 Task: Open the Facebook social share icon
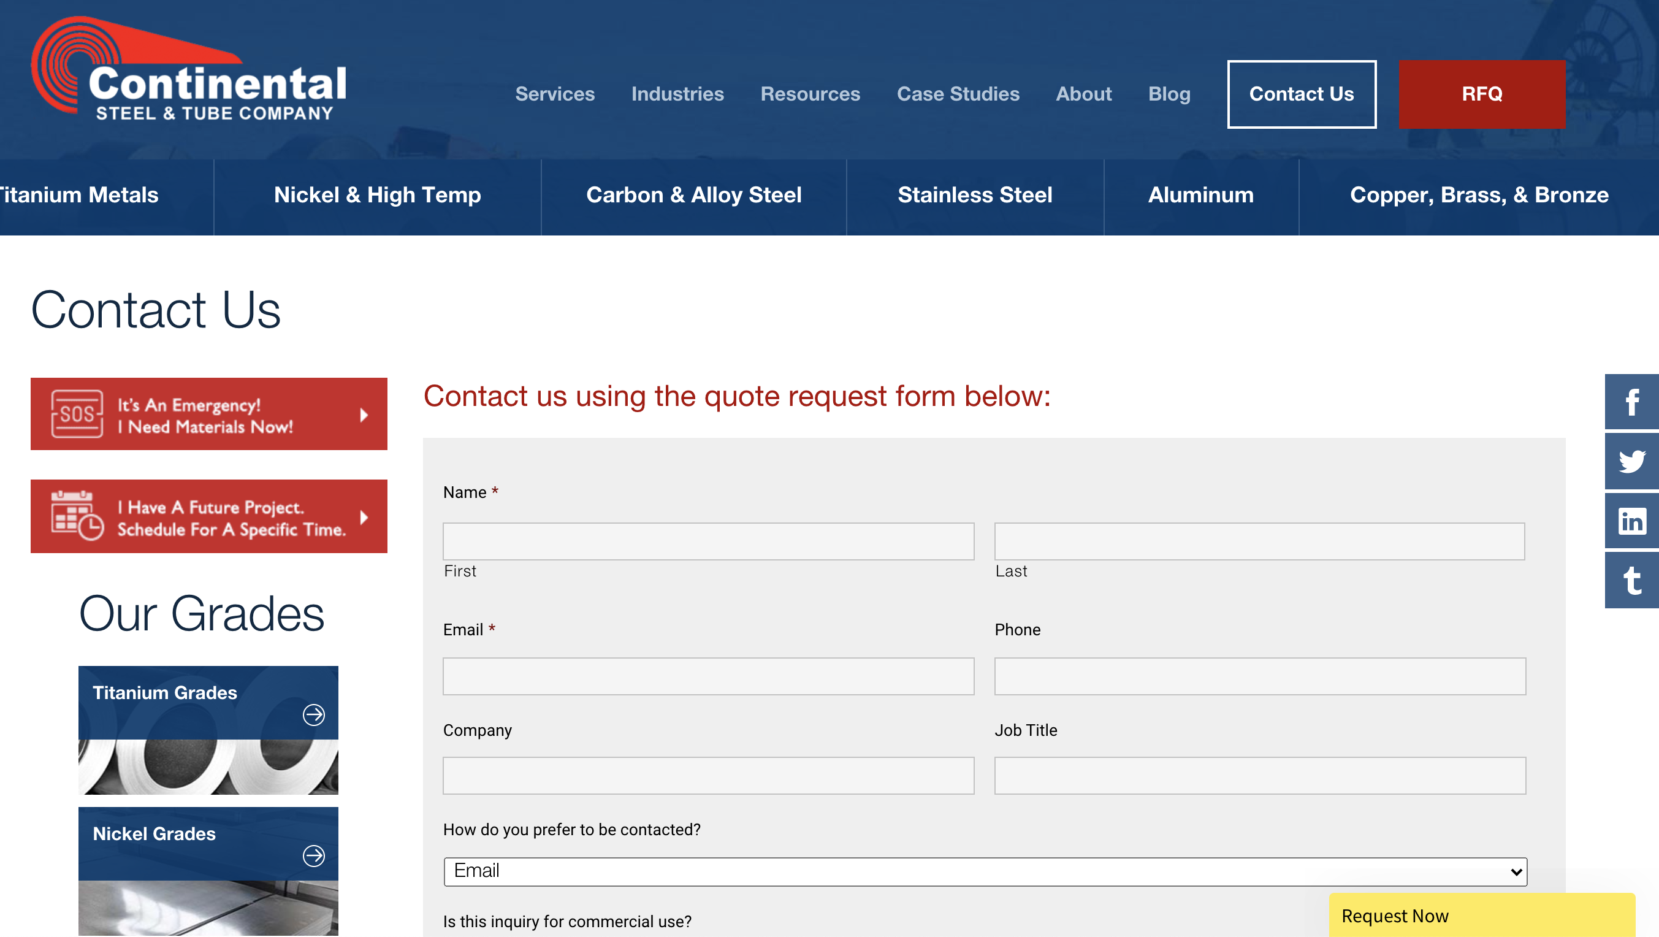point(1631,402)
